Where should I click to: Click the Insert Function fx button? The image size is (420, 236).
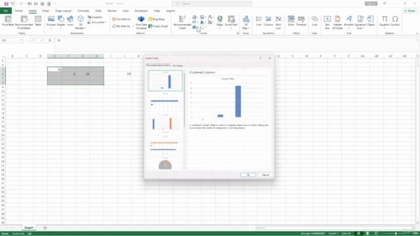(50, 40)
